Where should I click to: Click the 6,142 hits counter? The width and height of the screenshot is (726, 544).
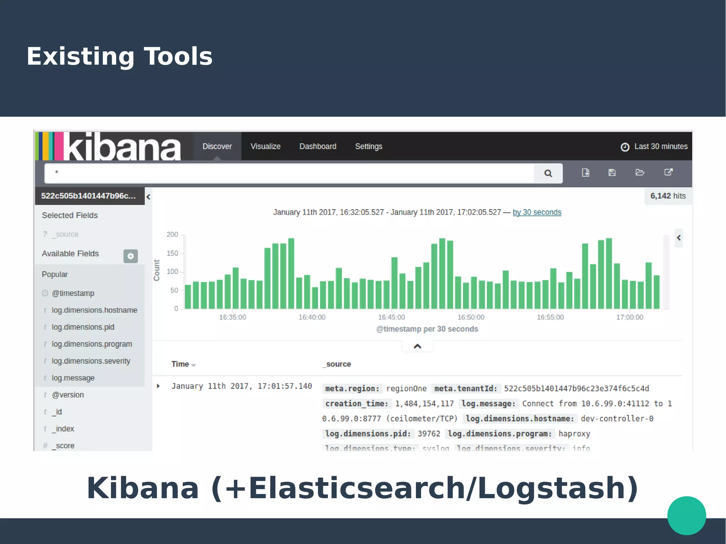click(x=668, y=196)
